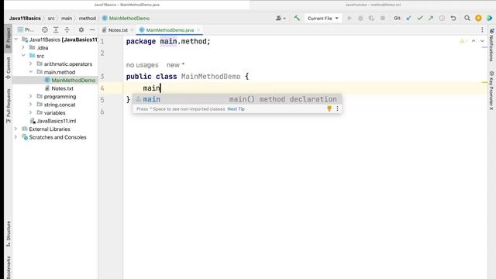Open completion popup three-dot options

(337, 108)
